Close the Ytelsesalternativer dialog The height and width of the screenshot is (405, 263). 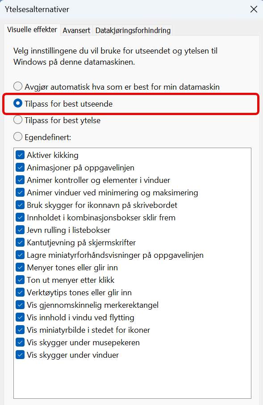(x=254, y=9)
